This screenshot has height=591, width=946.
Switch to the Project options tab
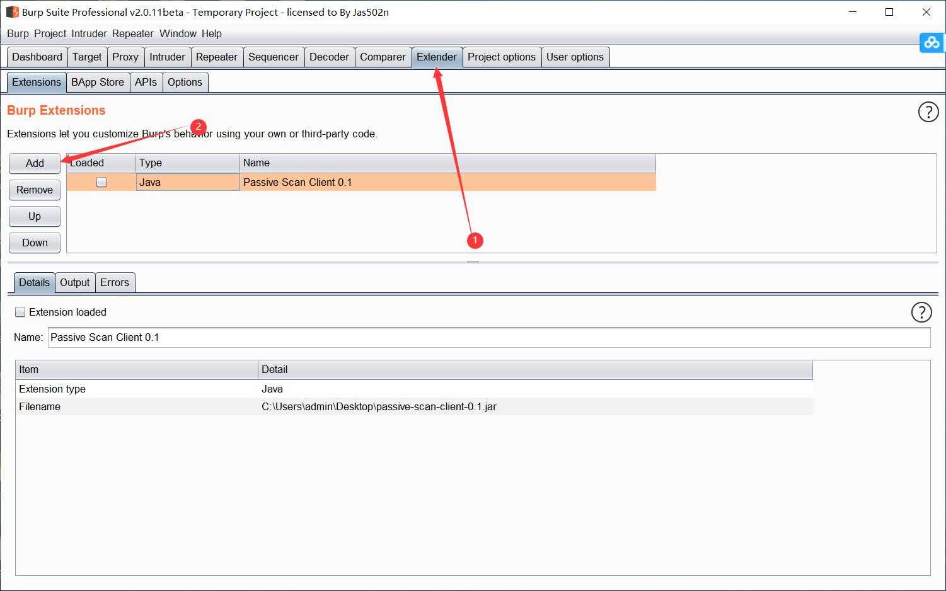click(502, 57)
